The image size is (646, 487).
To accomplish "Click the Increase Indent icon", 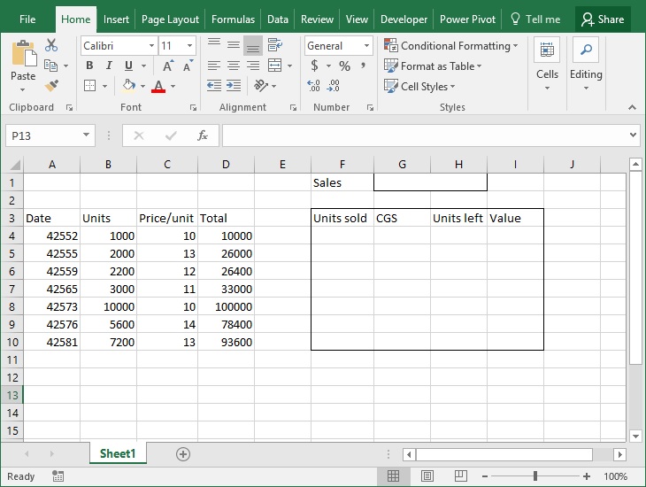I will (x=234, y=86).
